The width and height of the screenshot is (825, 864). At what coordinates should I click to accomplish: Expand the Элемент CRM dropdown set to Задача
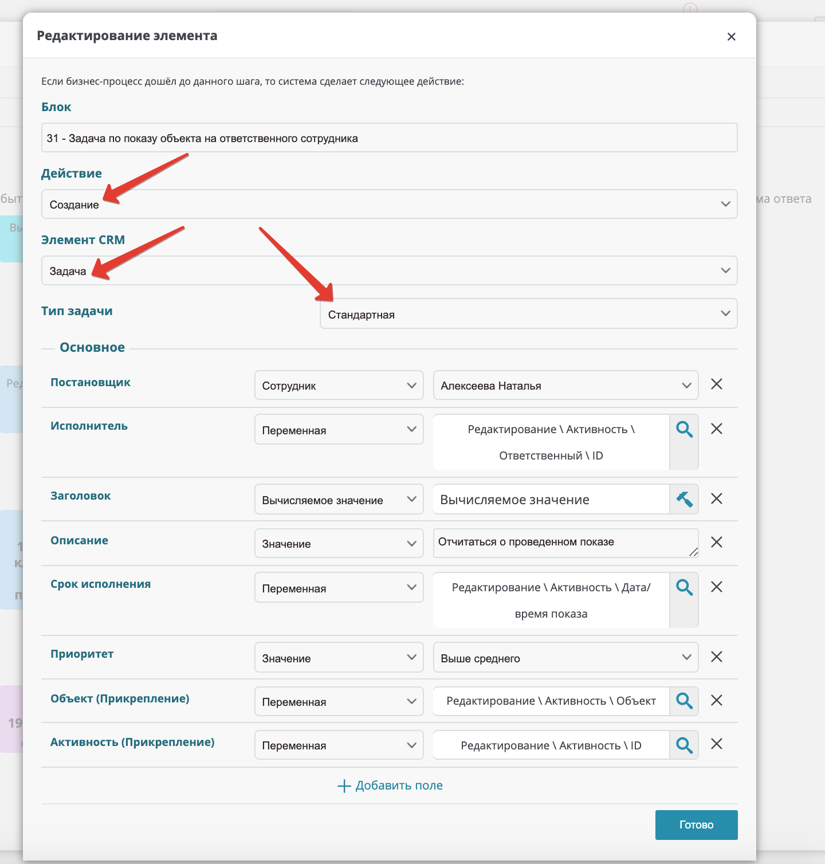[389, 270]
